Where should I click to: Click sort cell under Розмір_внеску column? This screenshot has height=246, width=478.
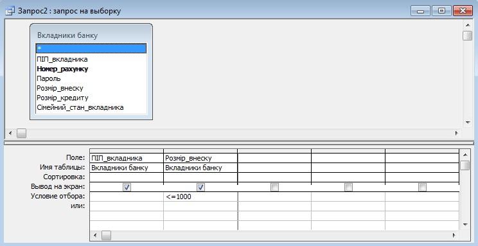coord(200,177)
